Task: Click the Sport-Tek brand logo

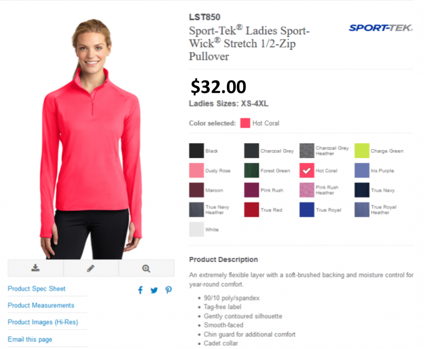Action: tap(381, 28)
